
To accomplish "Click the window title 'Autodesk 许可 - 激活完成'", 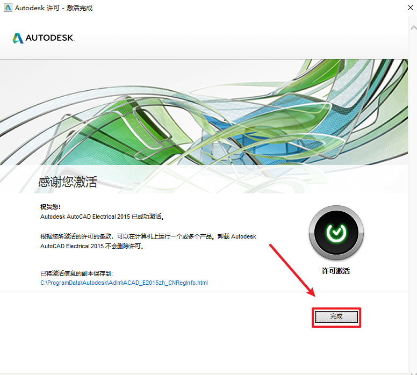I will point(54,8).
